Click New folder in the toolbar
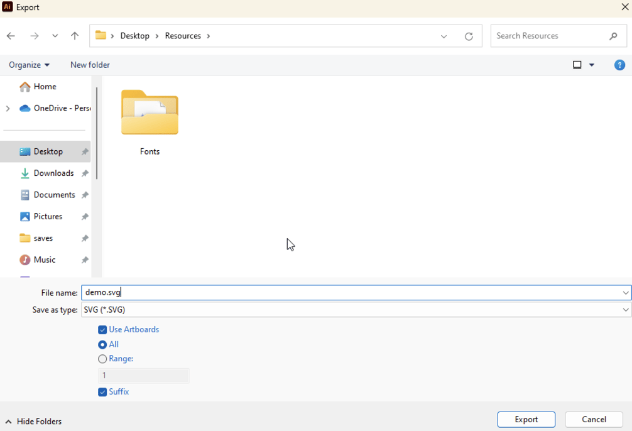The width and height of the screenshot is (632, 431). (x=89, y=65)
